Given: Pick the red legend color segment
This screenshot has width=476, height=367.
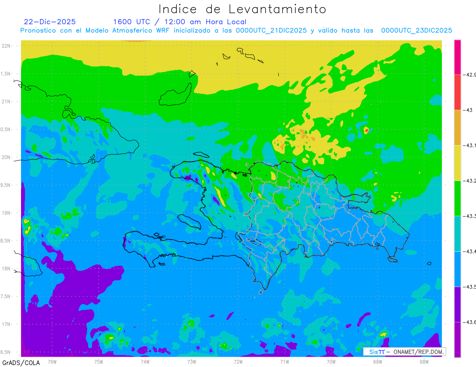Looking at the screenshot, I should pos(457,92).
